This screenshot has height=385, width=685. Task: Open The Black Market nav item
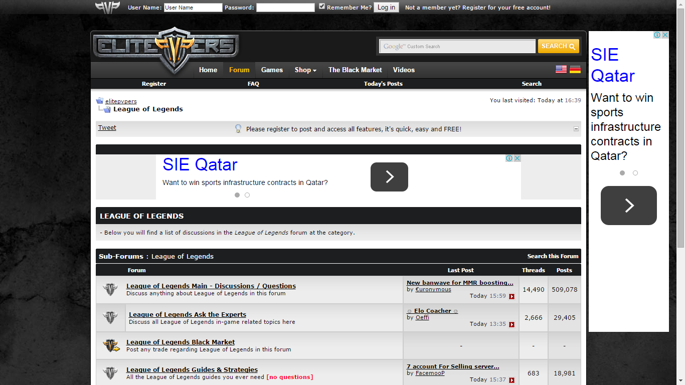[355, 70]
